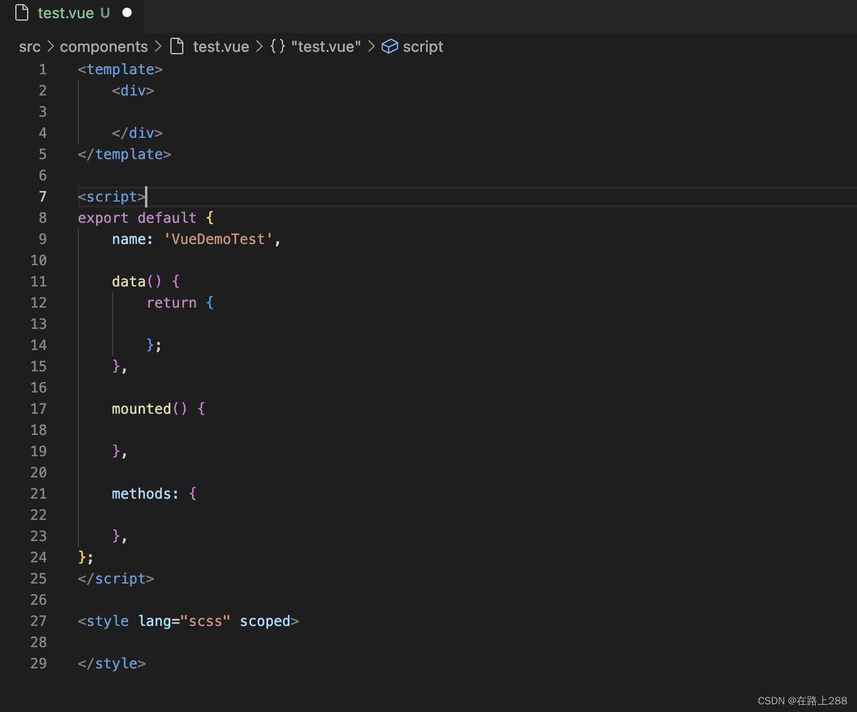Click the mounted() method name
The height and width of the screenshot is (712, 857).
coord(141,409)
